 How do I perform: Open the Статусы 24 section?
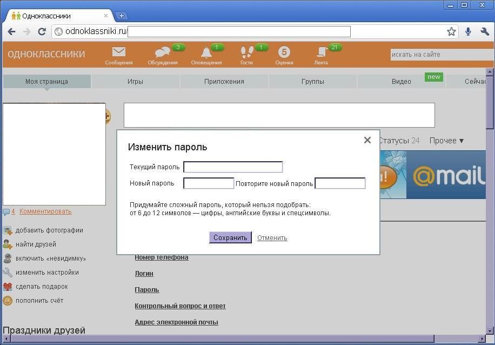[x=400, y=141]
